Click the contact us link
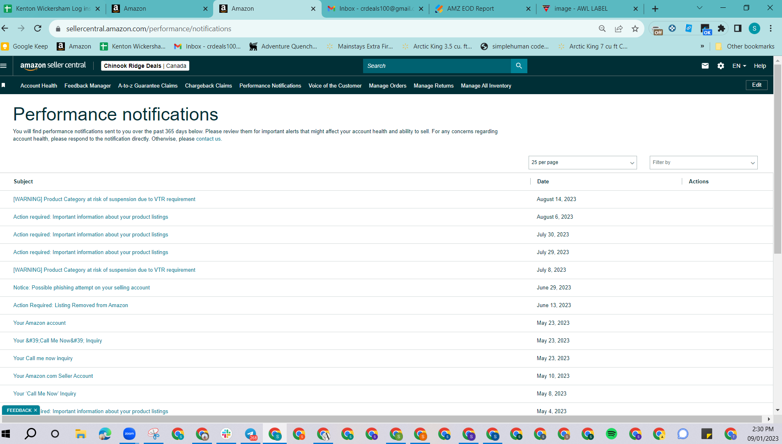 [208, 139]
